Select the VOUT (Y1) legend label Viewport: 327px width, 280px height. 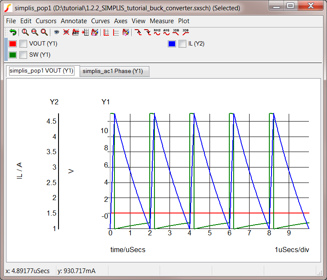coord(43,44)
